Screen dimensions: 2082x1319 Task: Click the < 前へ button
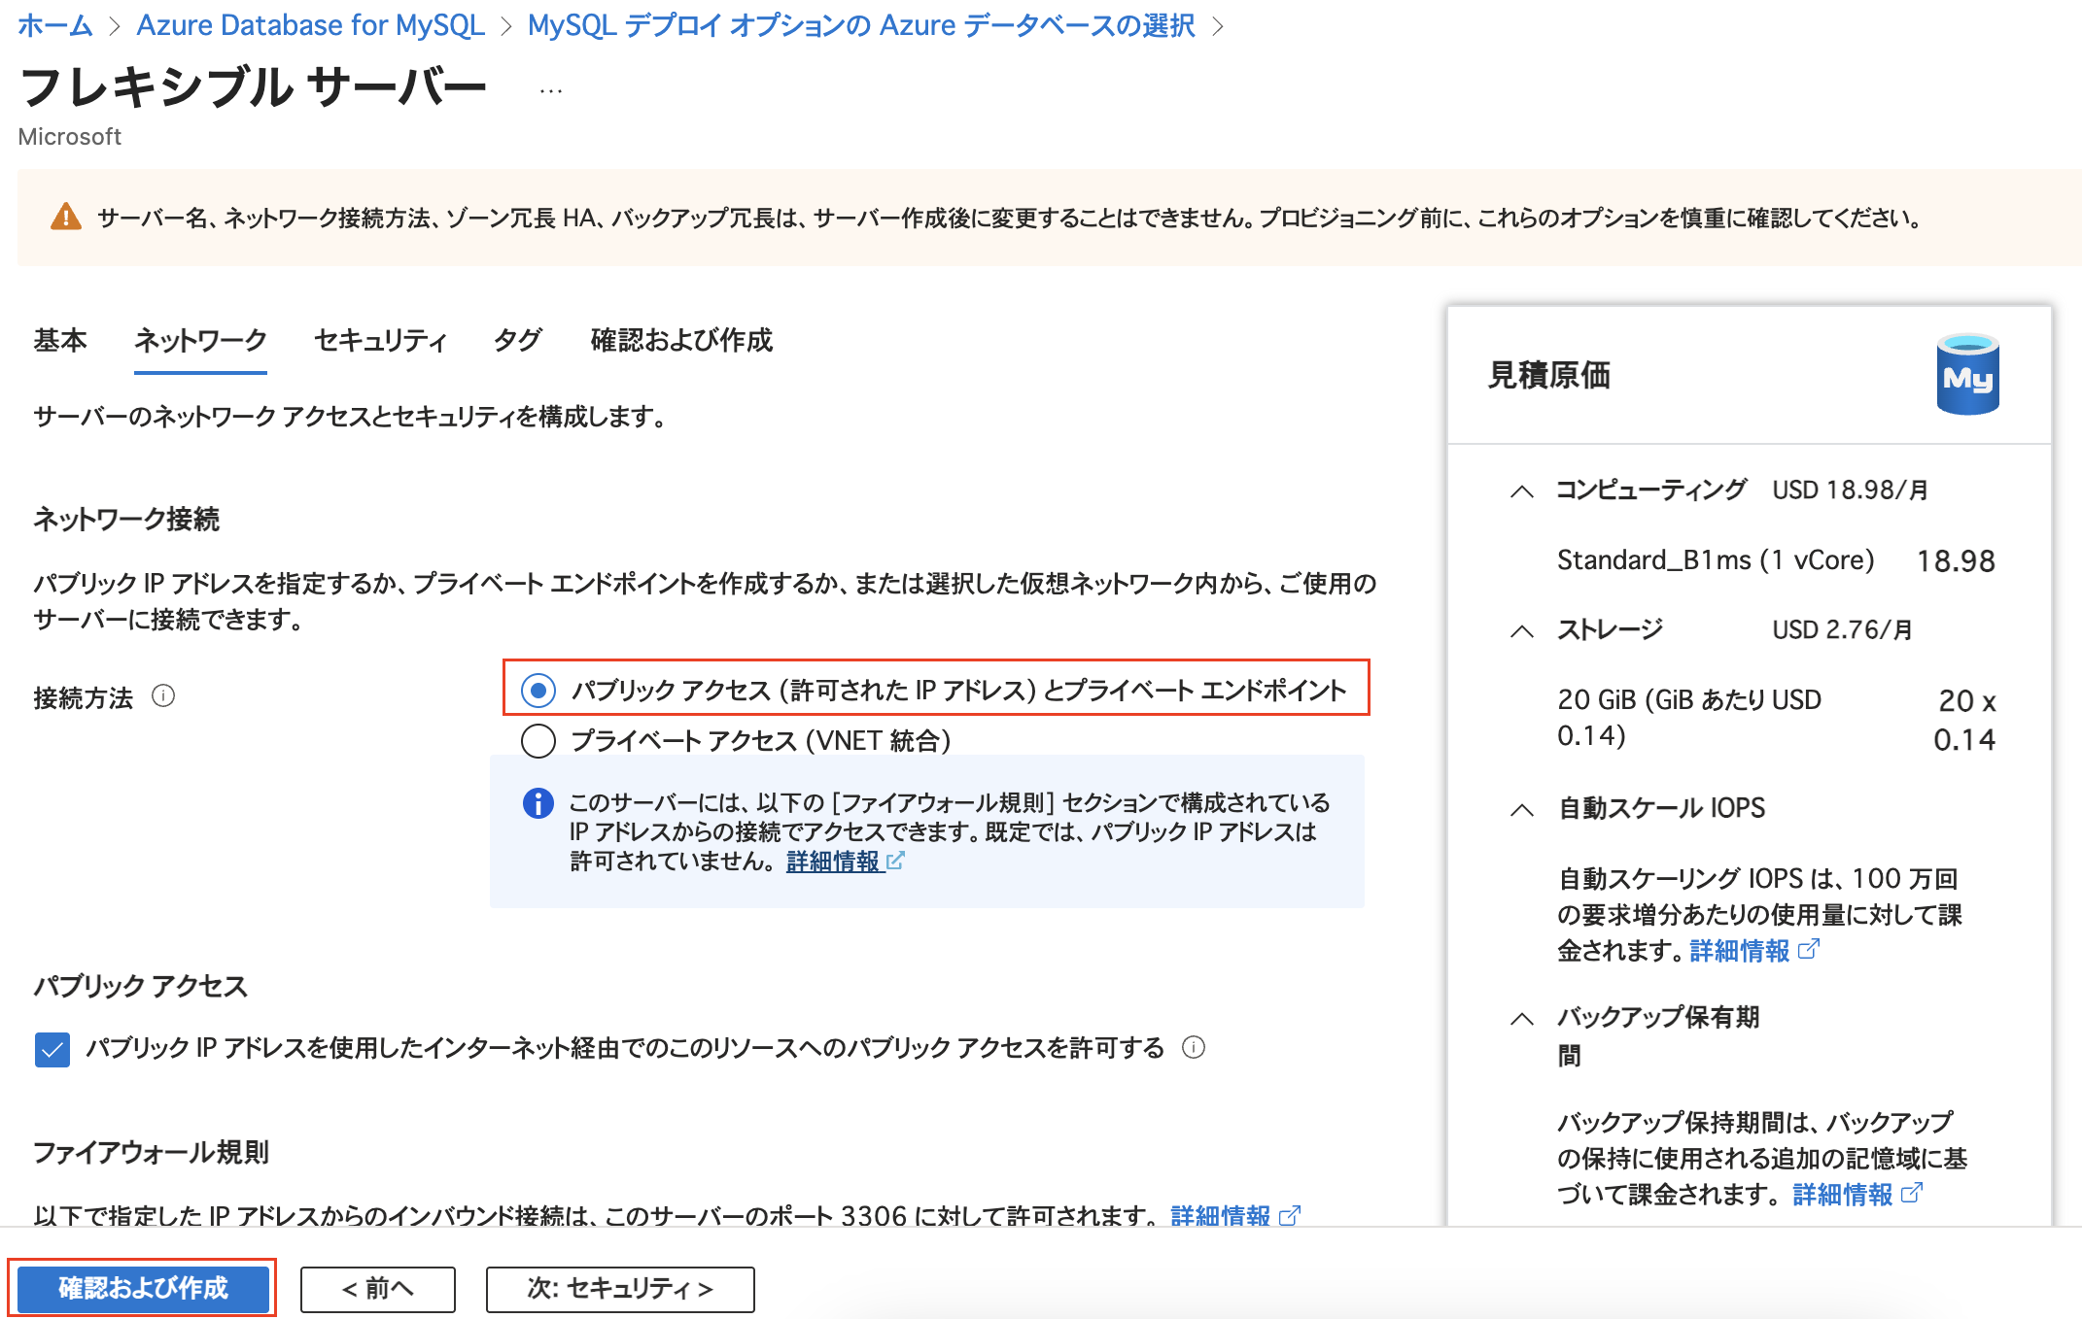point(378,1289)
